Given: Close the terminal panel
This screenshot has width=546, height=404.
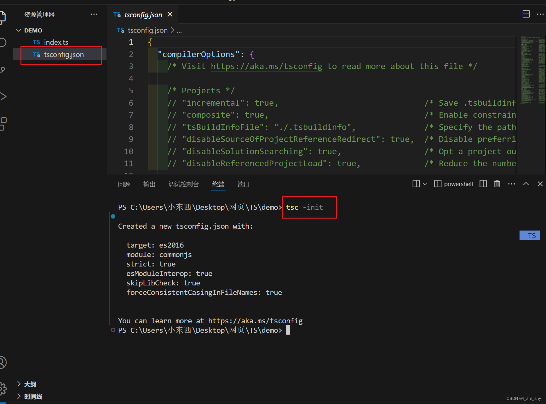Looking at the screenshot, I should pos(540,184).
